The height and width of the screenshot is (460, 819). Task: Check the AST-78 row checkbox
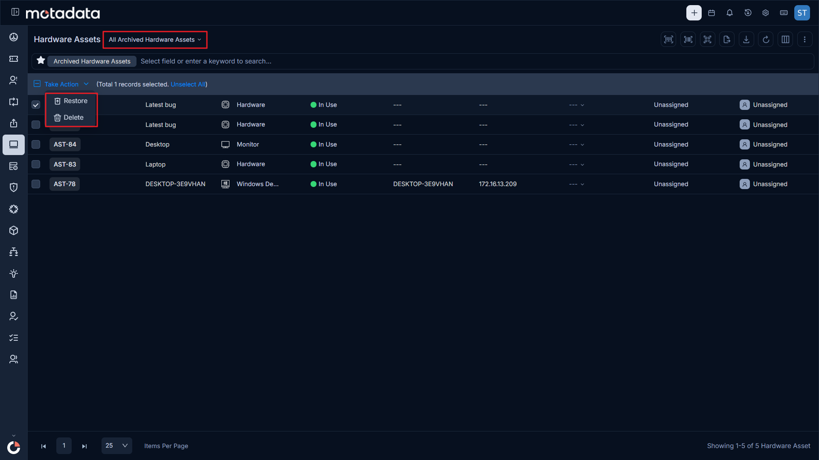coord(36,184)
